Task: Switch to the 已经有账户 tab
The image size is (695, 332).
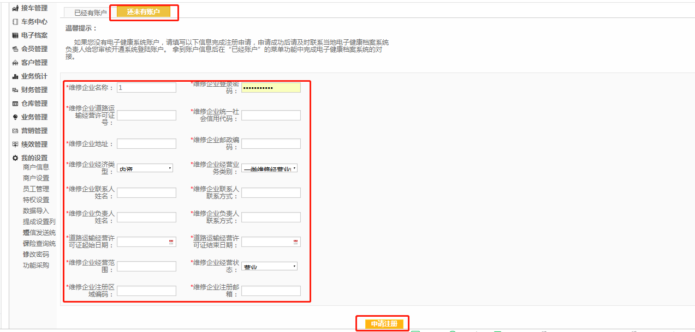Action: [x=90, y=12]
